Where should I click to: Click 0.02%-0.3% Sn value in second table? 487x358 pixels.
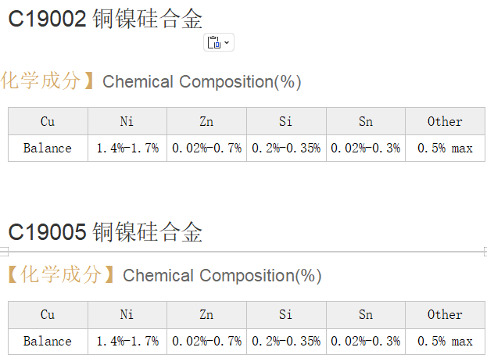pyautogui.click(x=366, y=342)
